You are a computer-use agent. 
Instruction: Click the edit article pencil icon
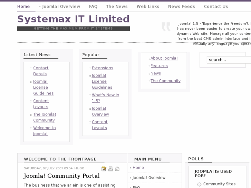click(x=104, y=169)
